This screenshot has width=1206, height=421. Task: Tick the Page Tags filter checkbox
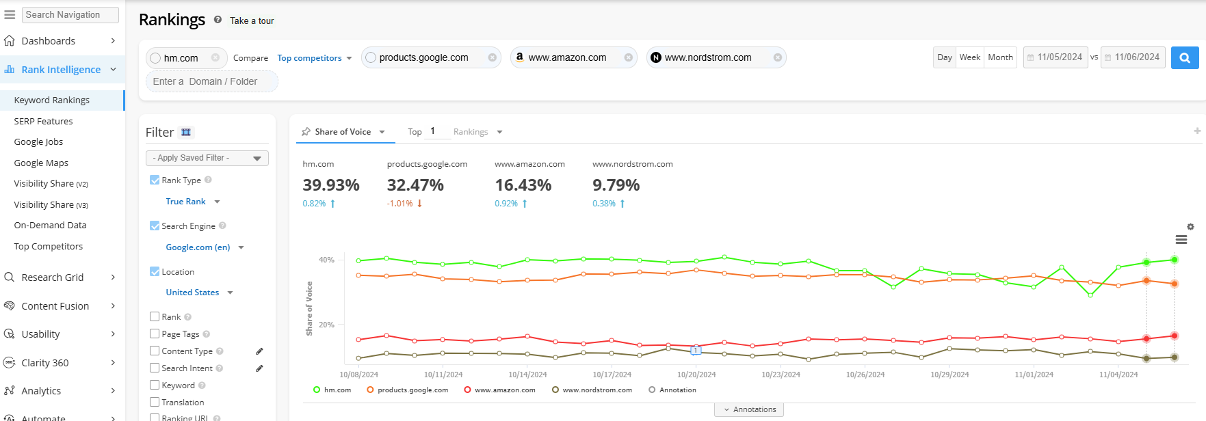click(x=155, y=334)
